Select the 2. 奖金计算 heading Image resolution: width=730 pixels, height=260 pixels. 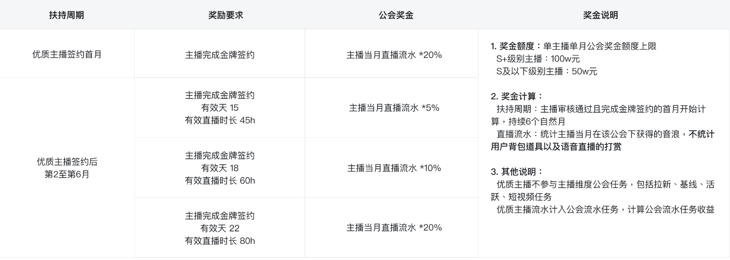tap(517, 96)
